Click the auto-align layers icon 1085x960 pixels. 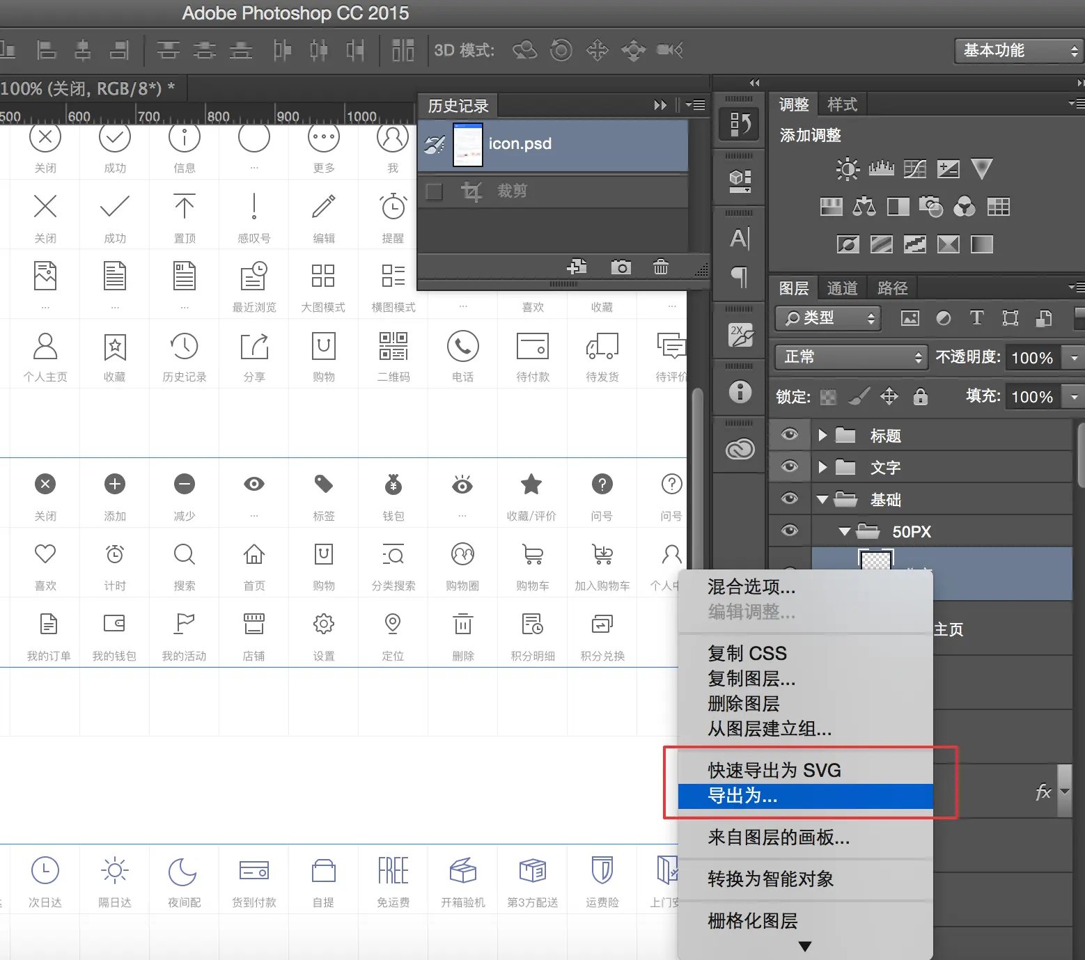tap(403, 50)
